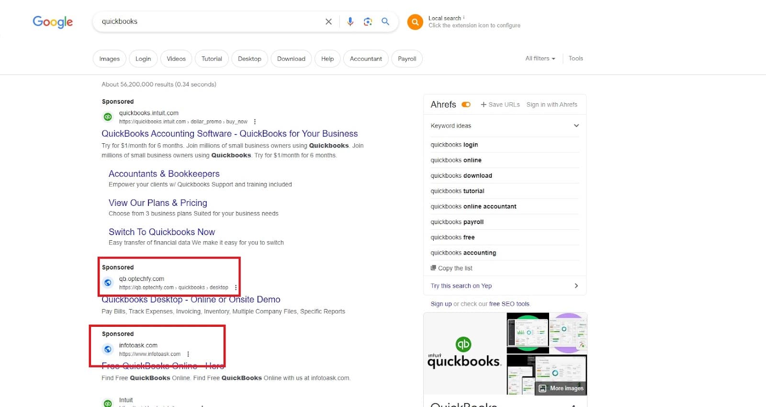Screen dimensions: 766x407
Task: Open the free SEO tools link
Action: click(x=509, y=304)
